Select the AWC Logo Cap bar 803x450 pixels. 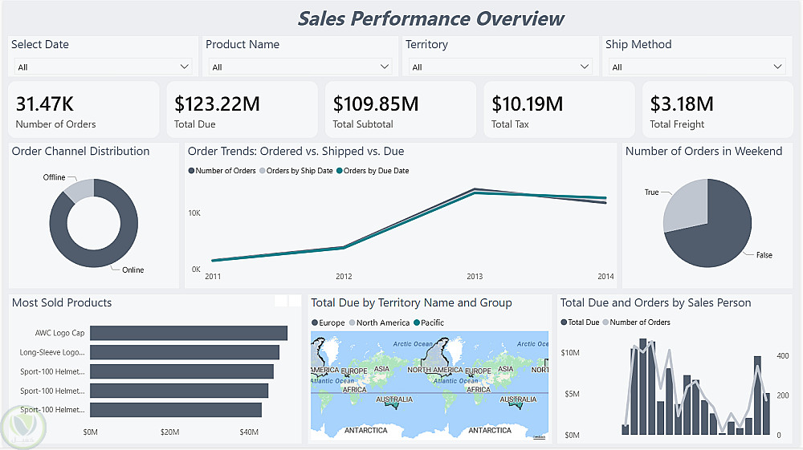(189, 333)
